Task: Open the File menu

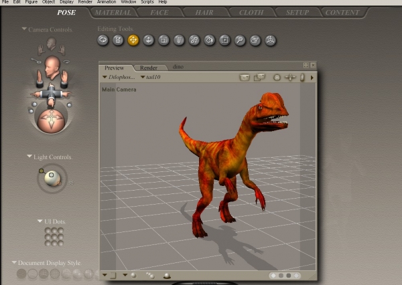Action: (x=5, y=2)
